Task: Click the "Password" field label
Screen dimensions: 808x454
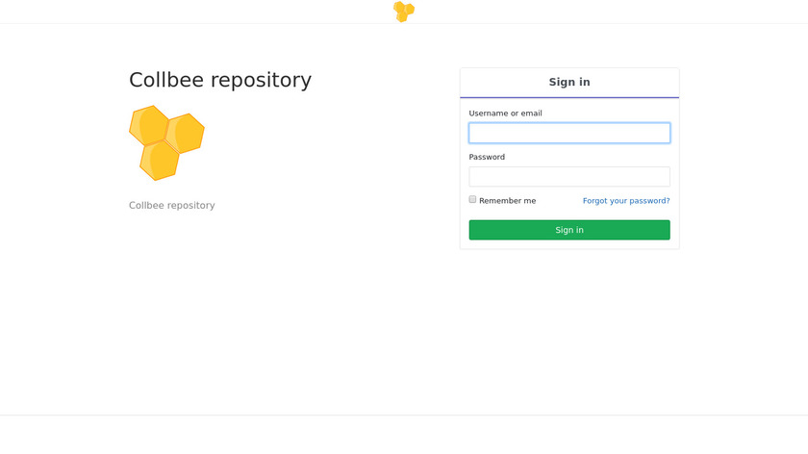Action: [x=487, y=157]
